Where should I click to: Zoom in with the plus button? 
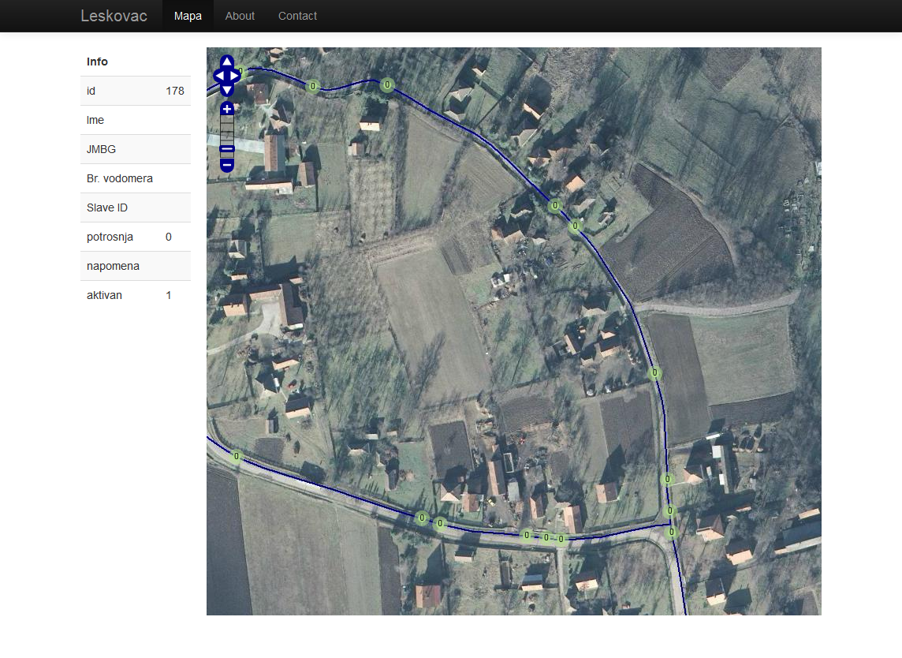(x=227, y=109)
